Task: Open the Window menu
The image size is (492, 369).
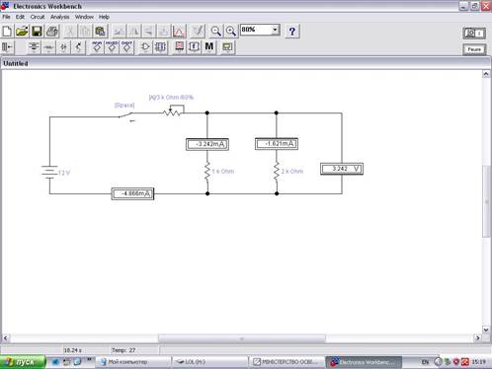Action: [x=84, y=17]
